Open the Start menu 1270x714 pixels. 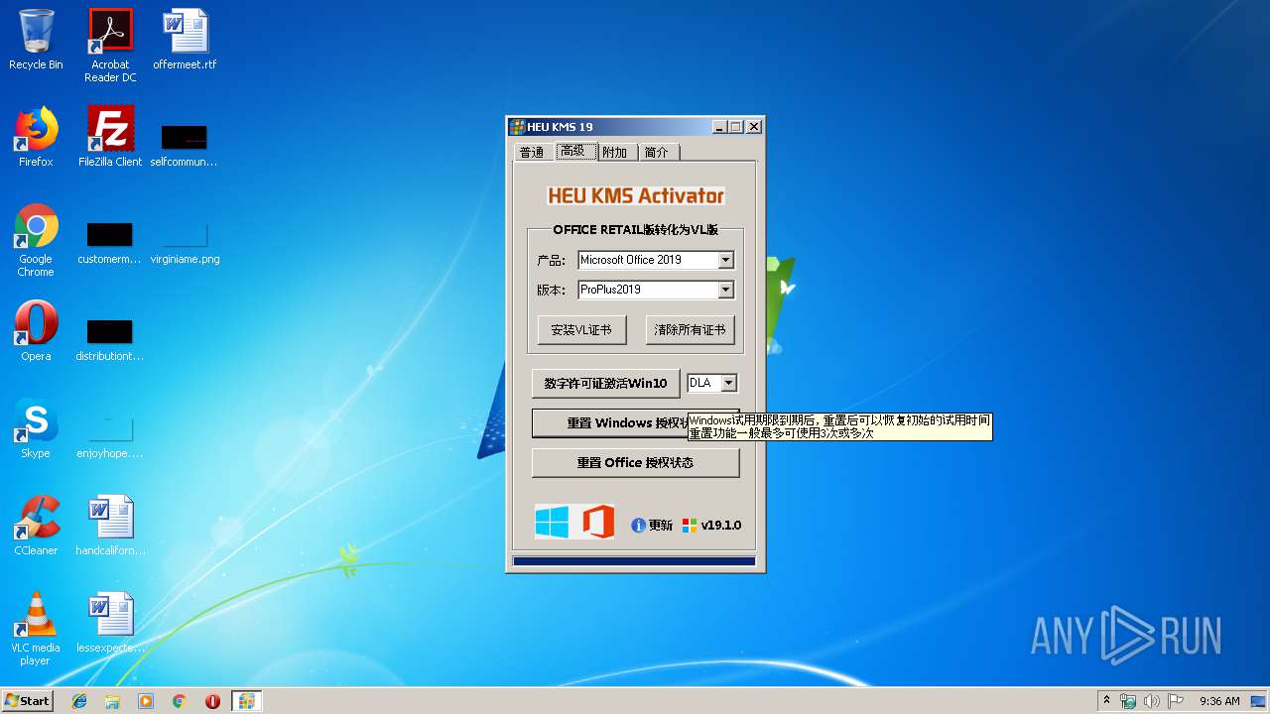point(28,700)
